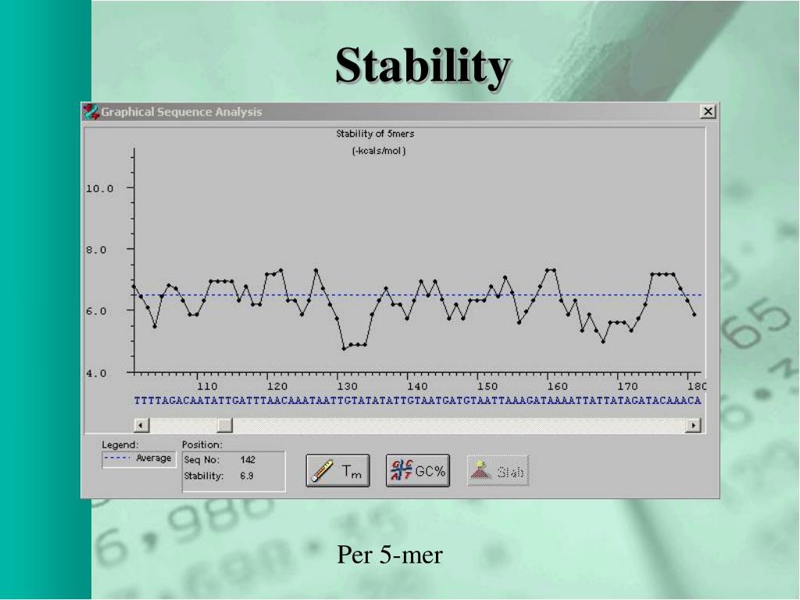
Task: Close the Graphical Sequence Analysis window
Action: [x=708, y=111]
